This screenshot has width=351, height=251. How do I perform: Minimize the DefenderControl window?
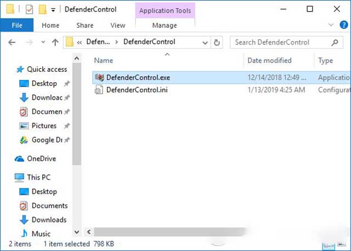pyautogui.click(x=284, y=9)
